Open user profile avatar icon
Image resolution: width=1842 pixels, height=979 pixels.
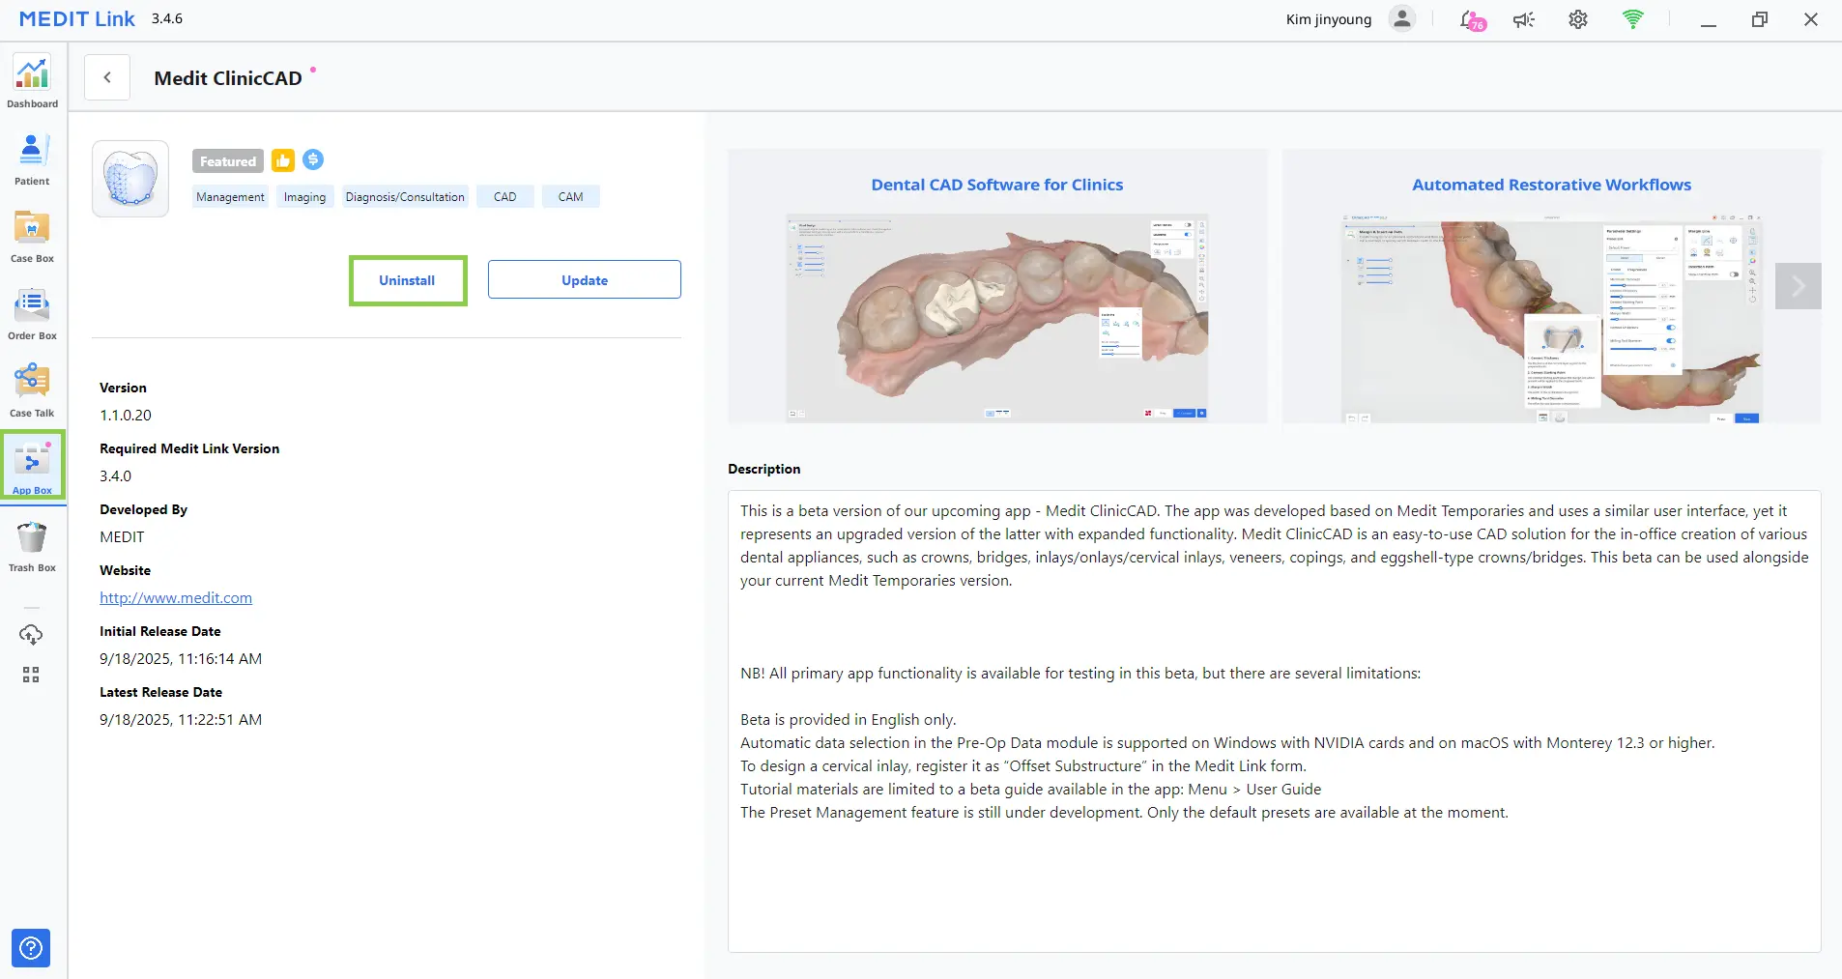coord(1401,18)
